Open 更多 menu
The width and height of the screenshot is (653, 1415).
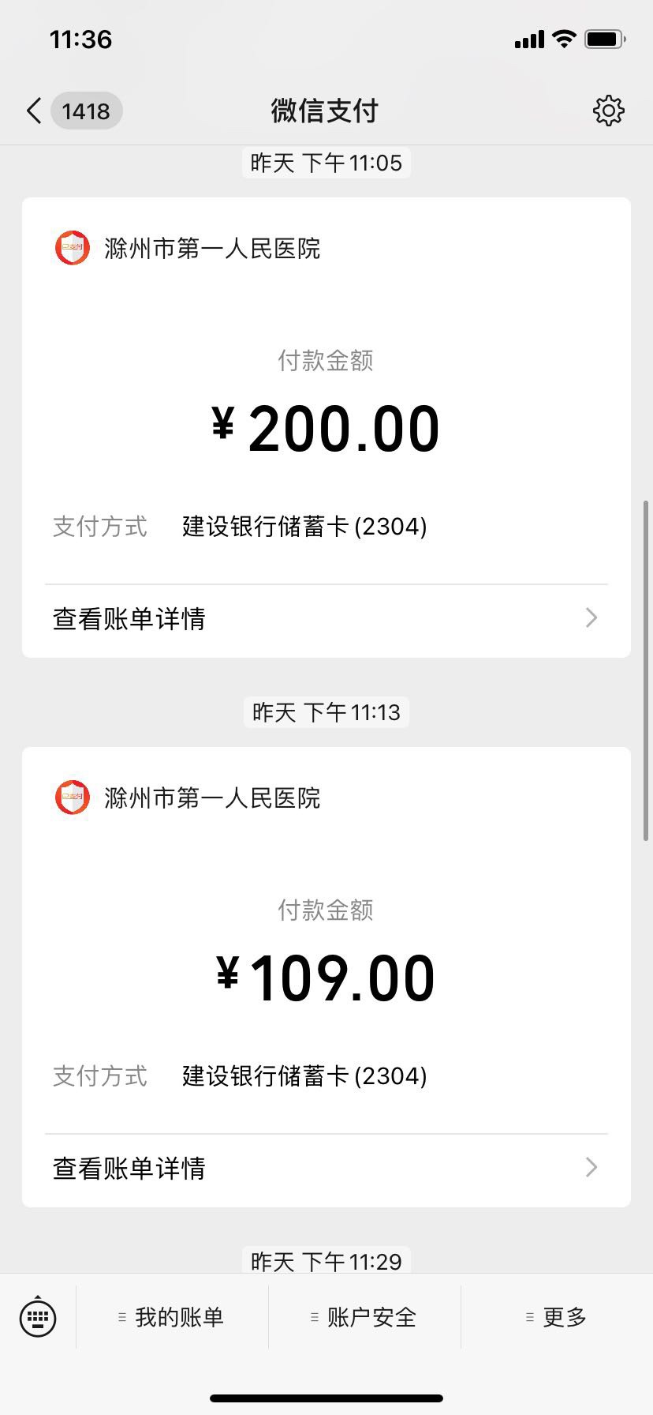557,1316
